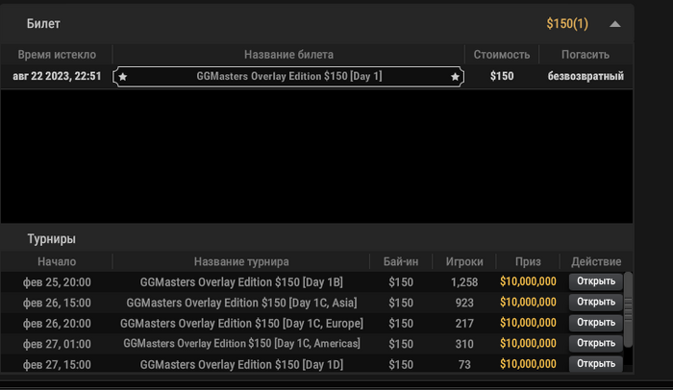The width and height of the screenshot is (673, 390).
Task: Click the Погасить column header
Action: click(x=586, y=55)
